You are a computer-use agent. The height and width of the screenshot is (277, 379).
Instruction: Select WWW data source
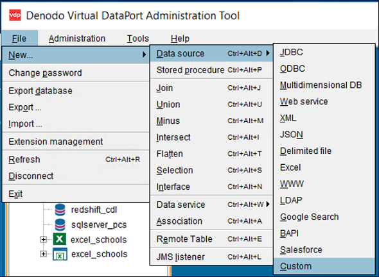[324, 184]
